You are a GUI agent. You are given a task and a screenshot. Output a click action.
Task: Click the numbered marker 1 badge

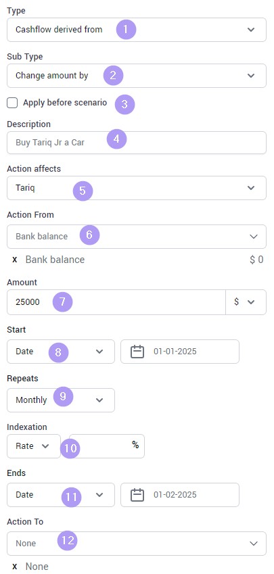(x=127, y=30)
